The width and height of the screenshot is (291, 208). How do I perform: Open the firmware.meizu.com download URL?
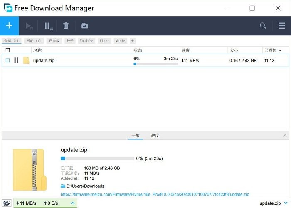(x=155, y=194)
